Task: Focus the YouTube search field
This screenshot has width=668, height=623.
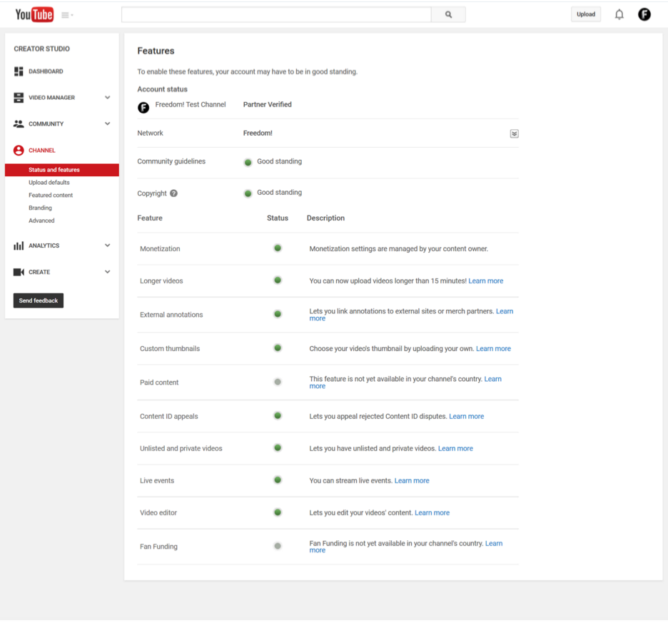Action: [x=276, y=14]
